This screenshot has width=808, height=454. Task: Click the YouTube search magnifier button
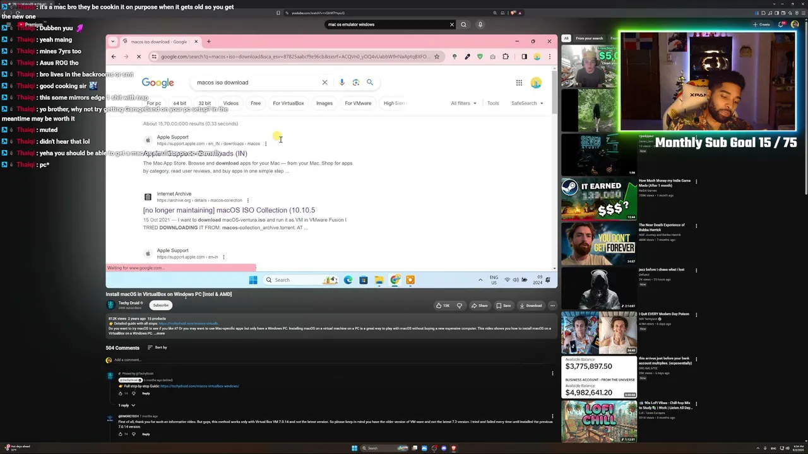[x=463, y=25]
